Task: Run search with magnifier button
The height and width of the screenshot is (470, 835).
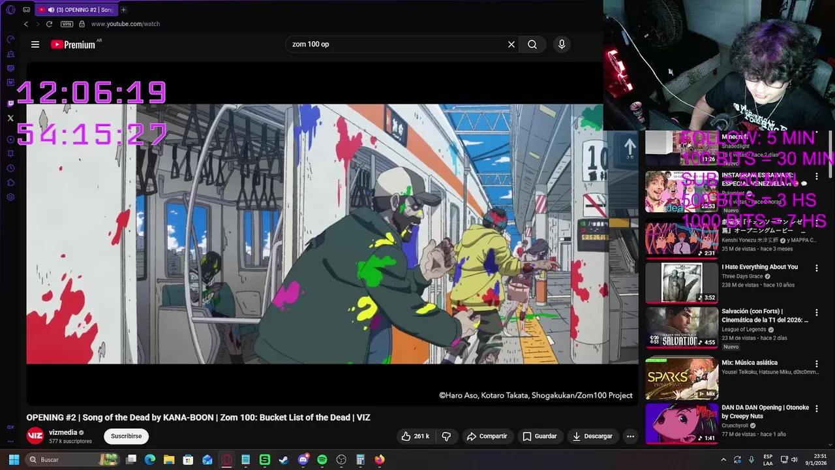Action: click(532, 44)
